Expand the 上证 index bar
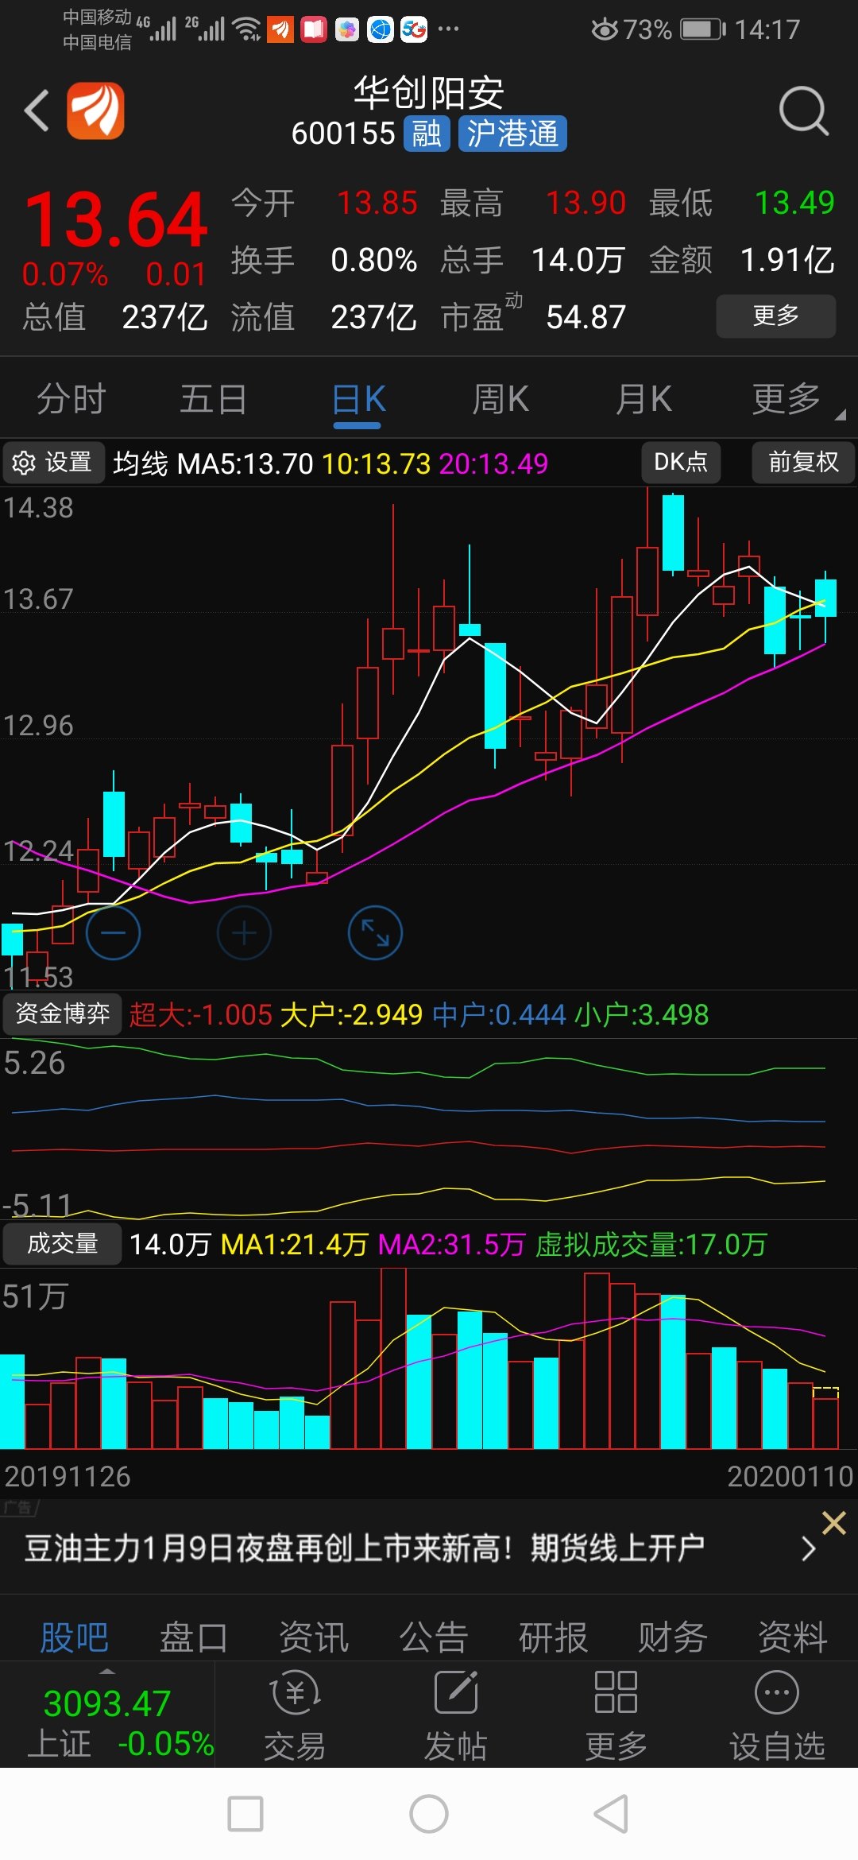Viewport: 858px width, 1860px height. (x=107, y=1714)
